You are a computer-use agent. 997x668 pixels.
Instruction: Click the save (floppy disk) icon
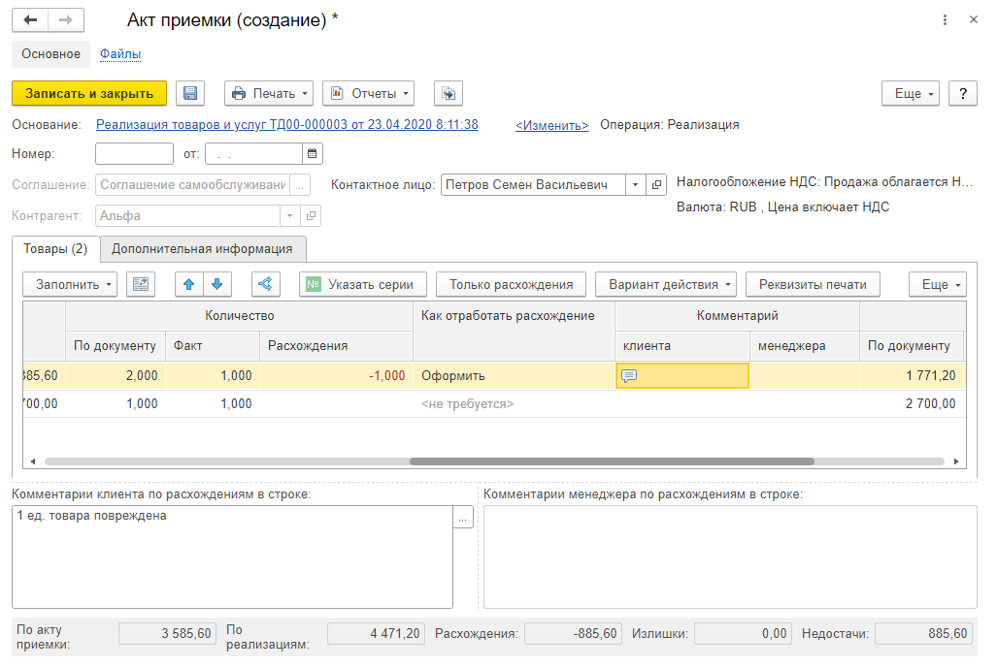(x=190, y=93)
